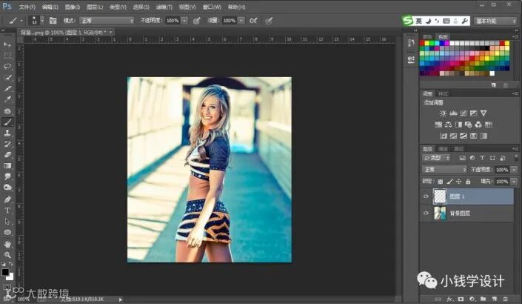Open 图像(I) menu
The width and height of the screenshot is (522, 304).
tap(73, 7)
